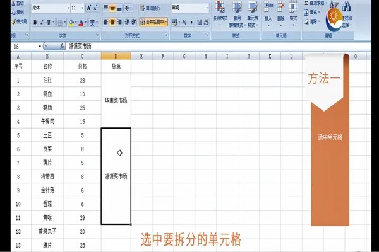Expand the Name Box dropdown arrow
This screenshot has width=379, height=252.
coord(40,47)
